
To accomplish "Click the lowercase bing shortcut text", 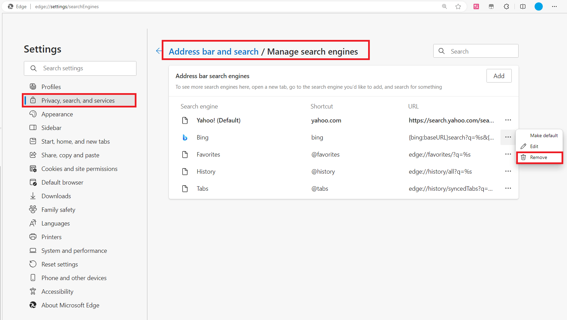I will click(317, 137).
